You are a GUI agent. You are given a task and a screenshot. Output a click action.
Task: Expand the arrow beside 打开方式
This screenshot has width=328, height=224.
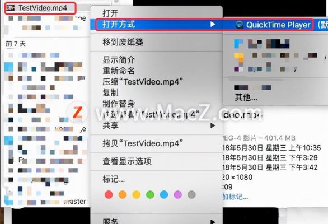pos(213,24)
